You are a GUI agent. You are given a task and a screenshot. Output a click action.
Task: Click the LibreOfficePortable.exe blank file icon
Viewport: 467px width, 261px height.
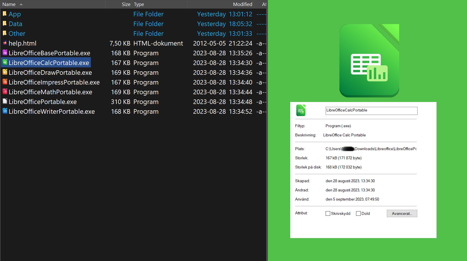click(5, 101)
